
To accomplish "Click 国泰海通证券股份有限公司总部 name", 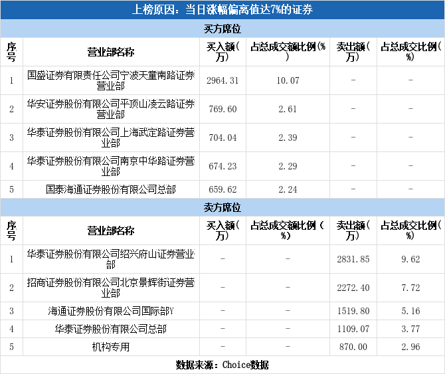I will click(x=111, y=189).
